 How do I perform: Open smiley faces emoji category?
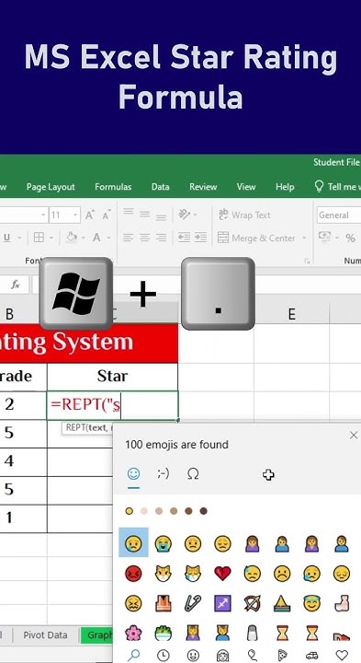tap(193, 656)
